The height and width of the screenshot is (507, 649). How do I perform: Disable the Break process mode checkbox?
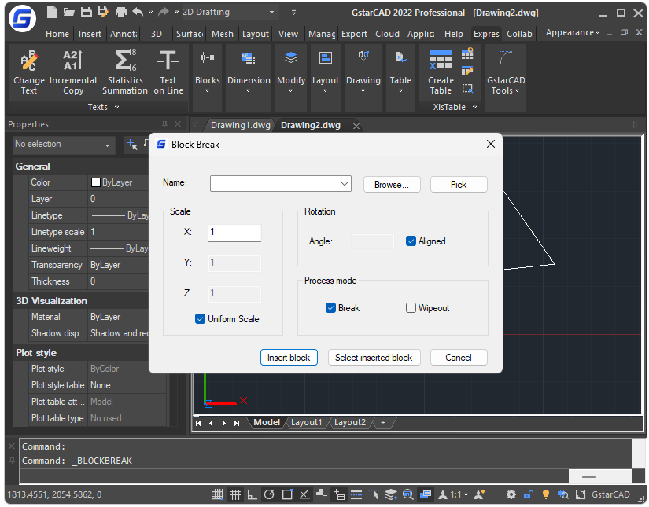pyautogui.click(x=330, y=308)
